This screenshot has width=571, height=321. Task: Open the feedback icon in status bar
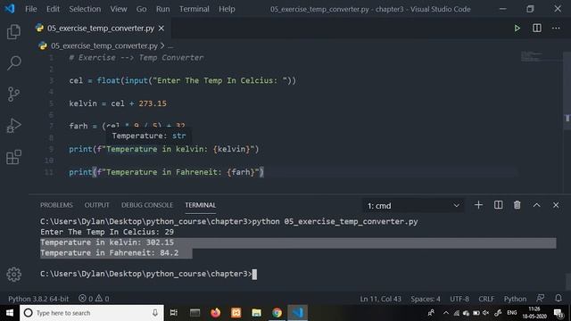pos(541,299)
